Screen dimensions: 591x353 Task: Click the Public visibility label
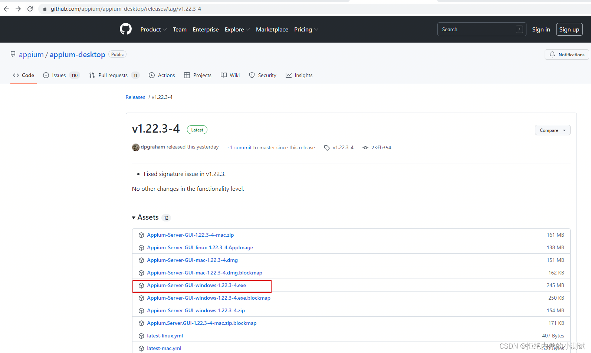[117, 54]
